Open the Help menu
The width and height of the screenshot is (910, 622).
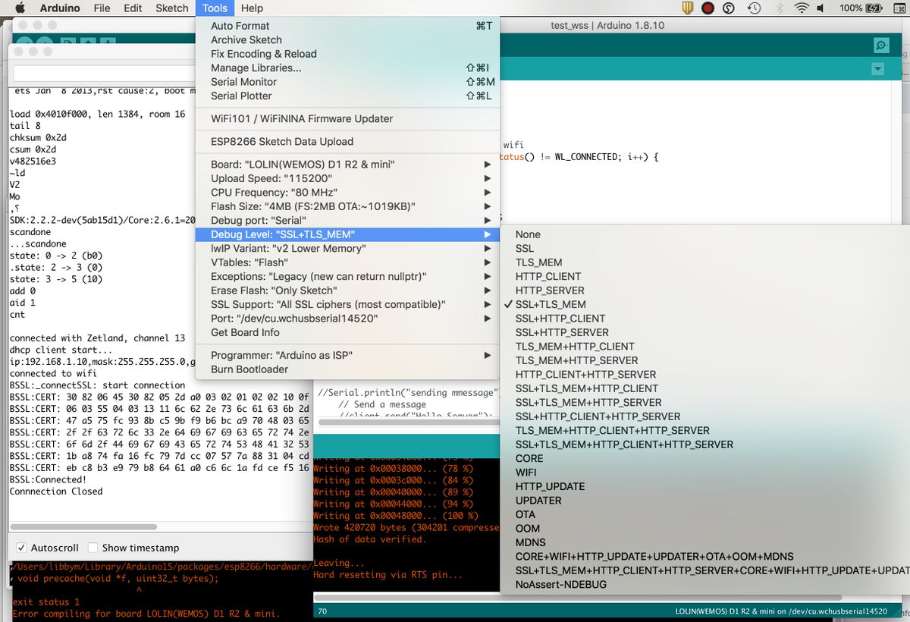(x=252, y=8)
